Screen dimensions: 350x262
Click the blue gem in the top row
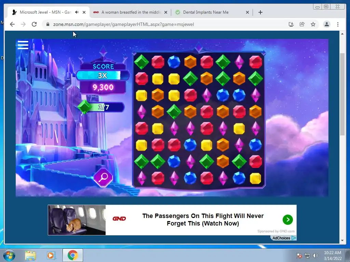(x=174, y=62)
